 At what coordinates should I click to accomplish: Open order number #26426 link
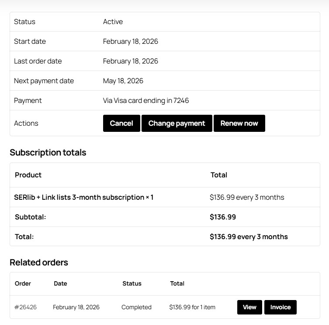(x=25, y=307)
